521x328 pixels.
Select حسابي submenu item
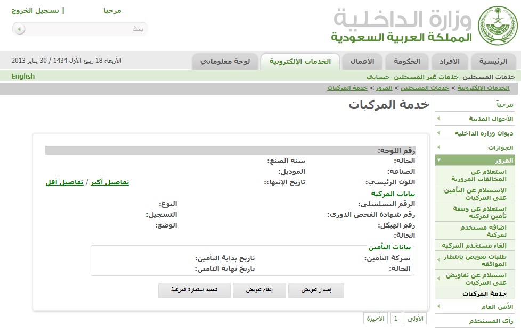tap(378, 77)
